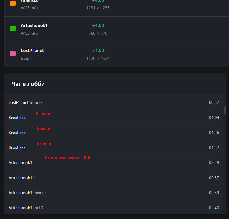Screen dimensions: 229x219
Task: Click the green color square beside Artushonok1
Action: [x=13, y=28]
